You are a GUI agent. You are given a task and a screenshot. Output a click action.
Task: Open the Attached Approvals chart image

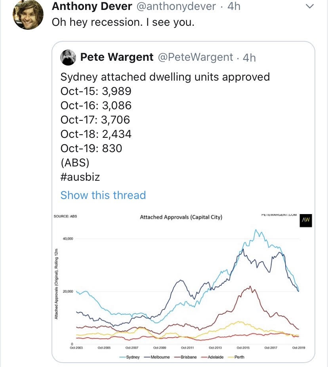point(183,286)
